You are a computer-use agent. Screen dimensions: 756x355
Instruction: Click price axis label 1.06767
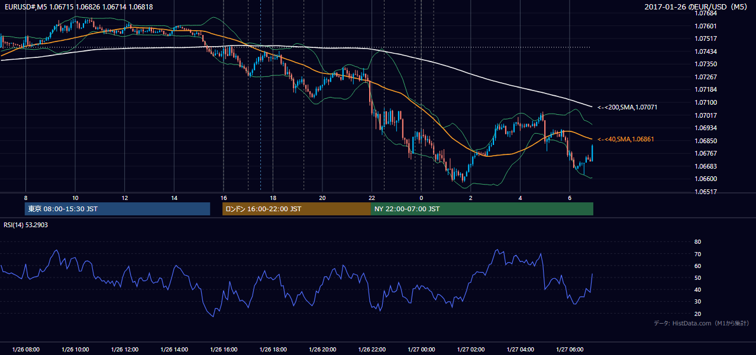(706, 153)
